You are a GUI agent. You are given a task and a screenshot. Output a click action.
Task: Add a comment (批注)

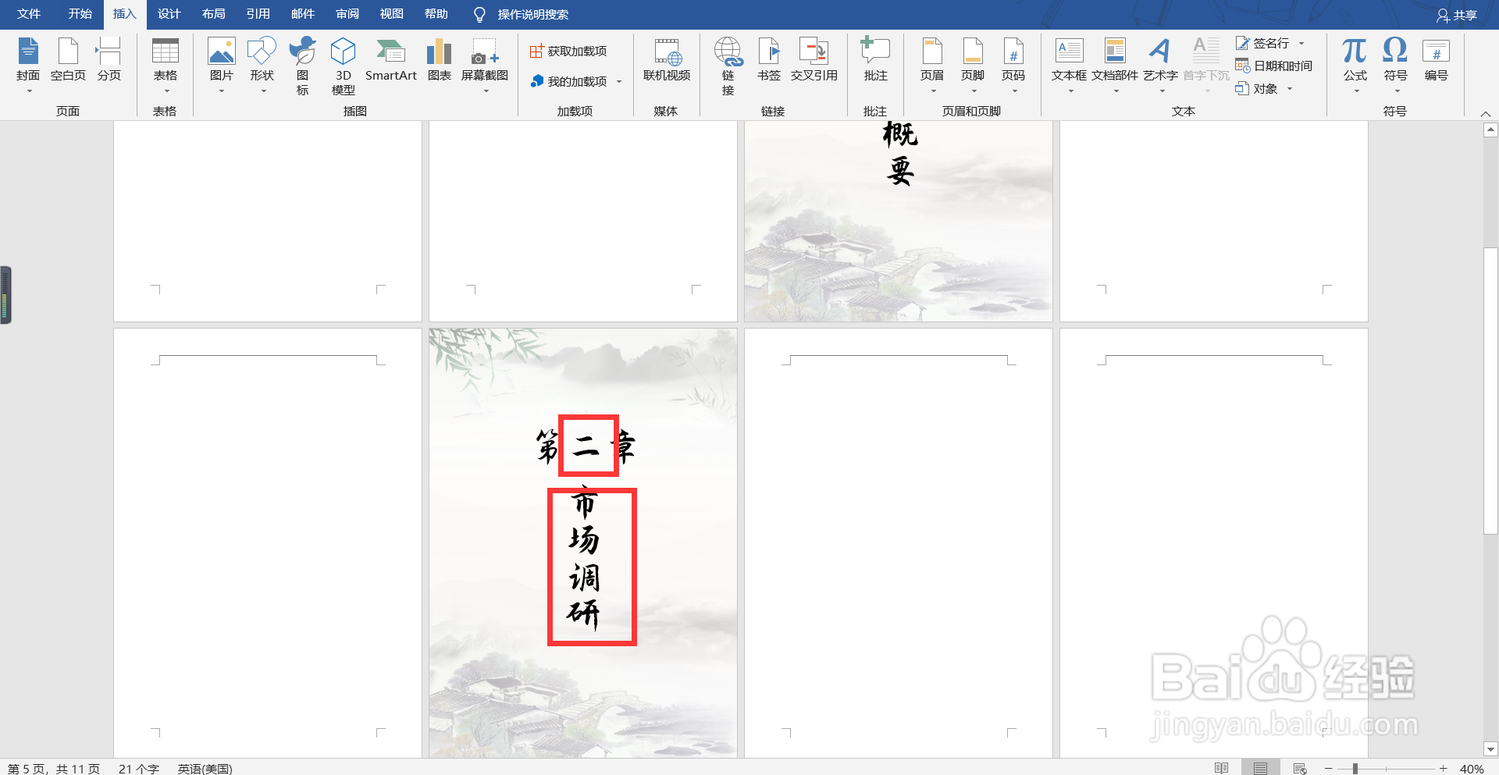(876, 59)
